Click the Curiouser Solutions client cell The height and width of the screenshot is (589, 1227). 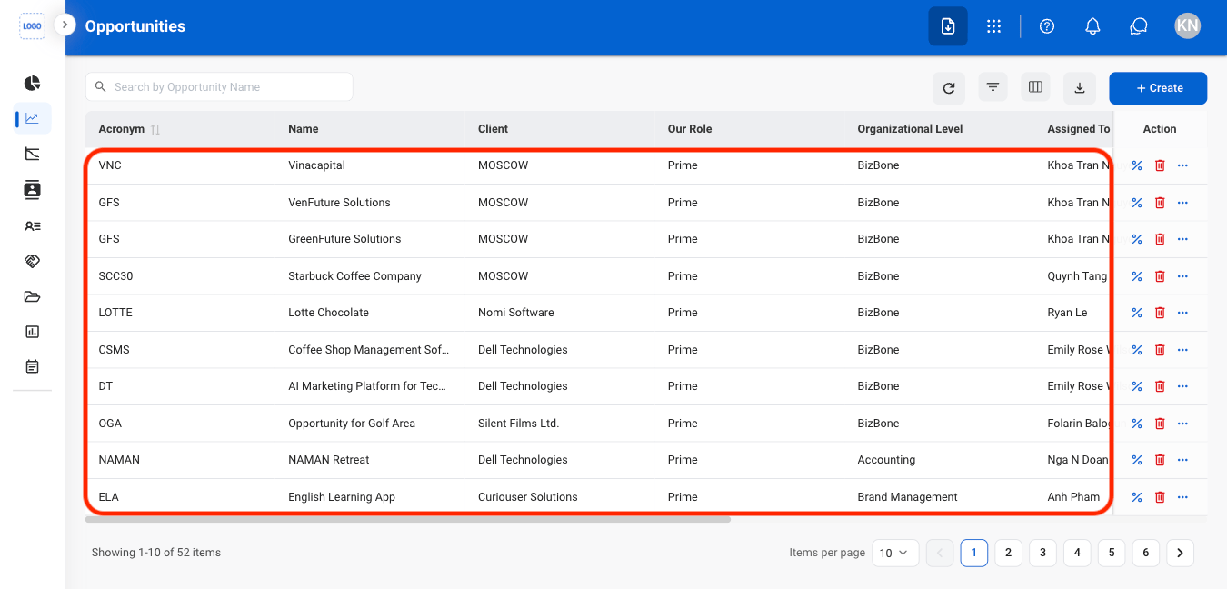[528, 497]
